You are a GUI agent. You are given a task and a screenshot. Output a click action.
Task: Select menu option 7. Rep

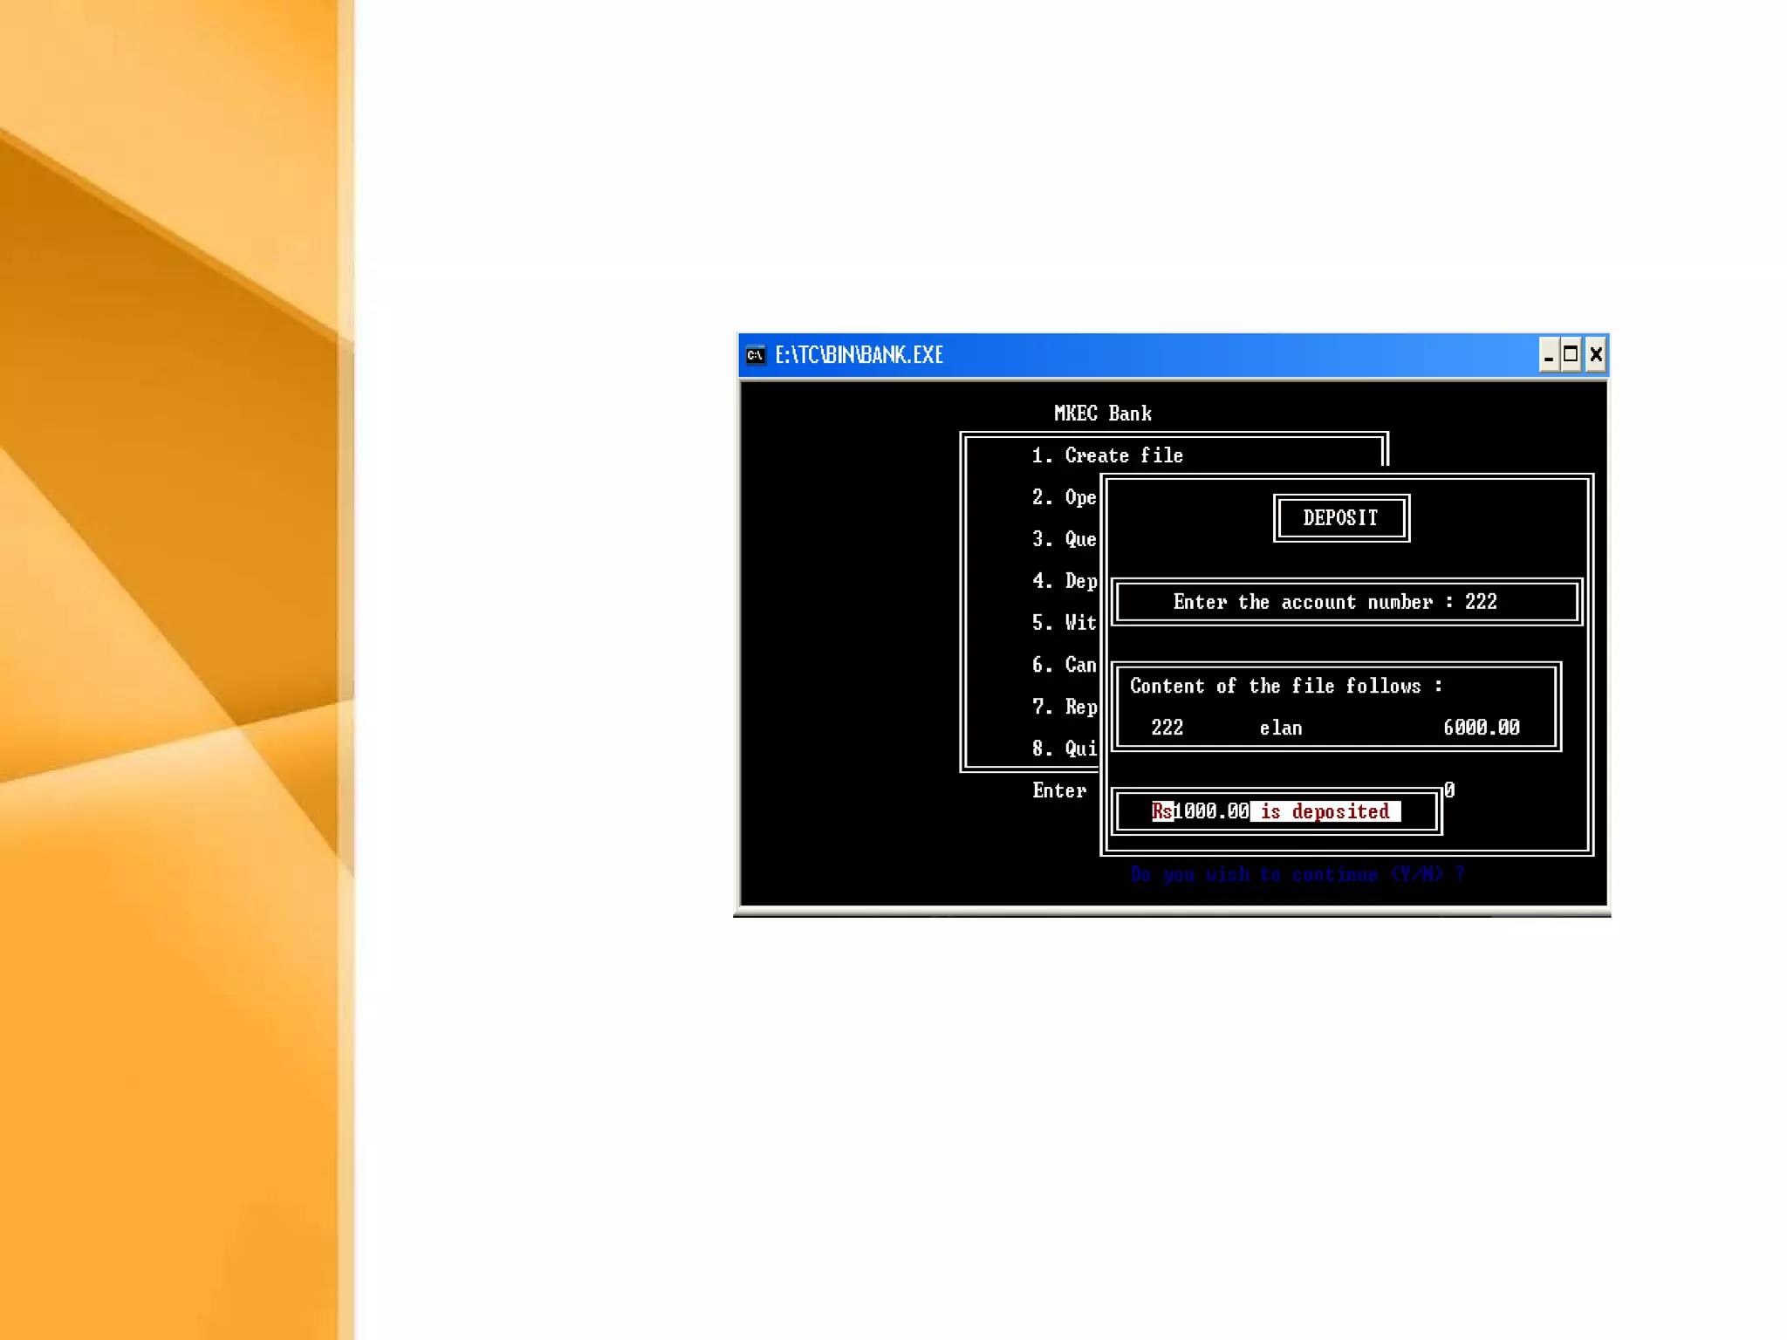[1064, 707]
